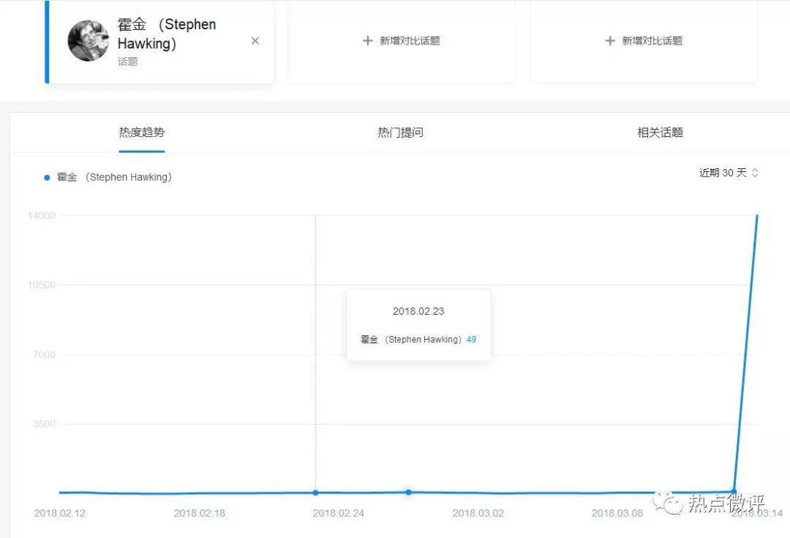Click the 话题 label under the Hawking title
The height and width of the screenshot is (538, 790).
point(129,61)
